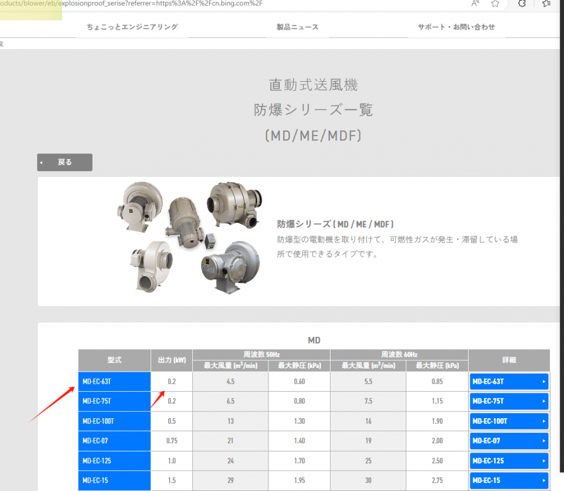Add this page to favorites via star icon

pos(496,4)
